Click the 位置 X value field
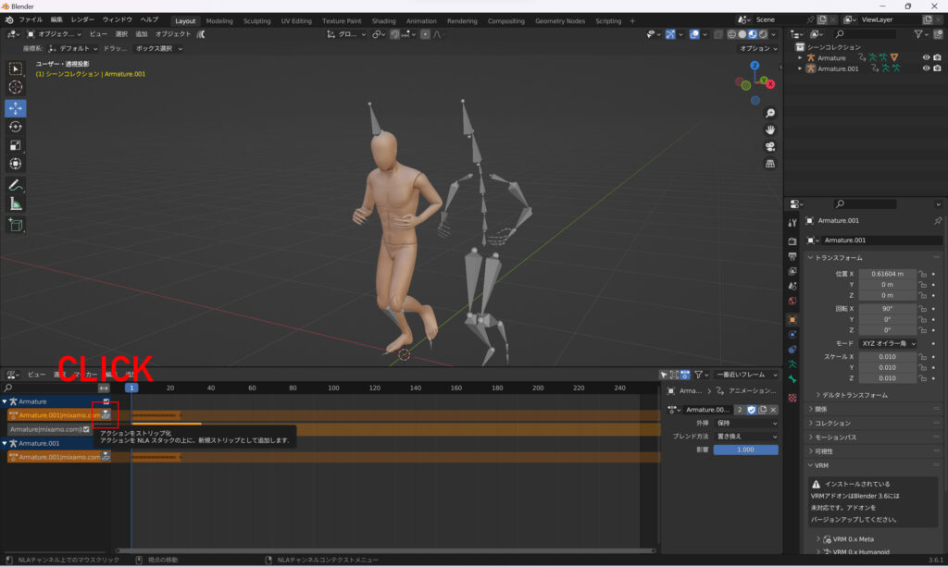The height and width of the screenshot is (567, 948). 887,274
